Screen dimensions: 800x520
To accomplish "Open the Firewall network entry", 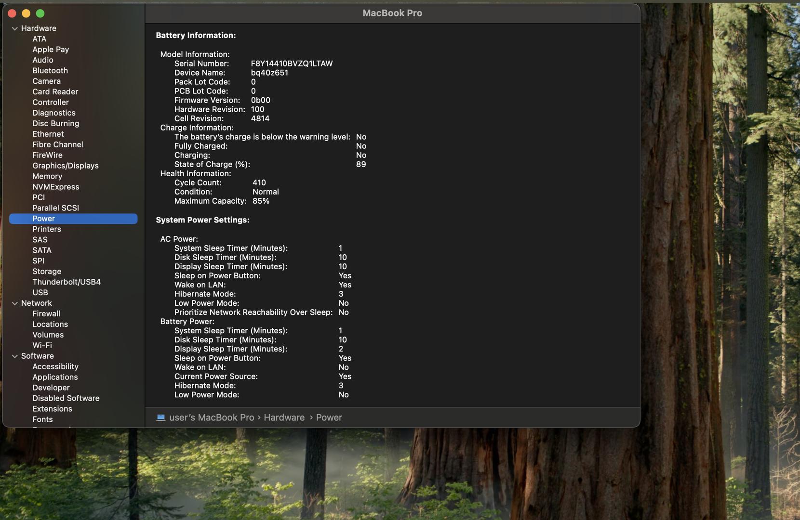I will point(46,314).
